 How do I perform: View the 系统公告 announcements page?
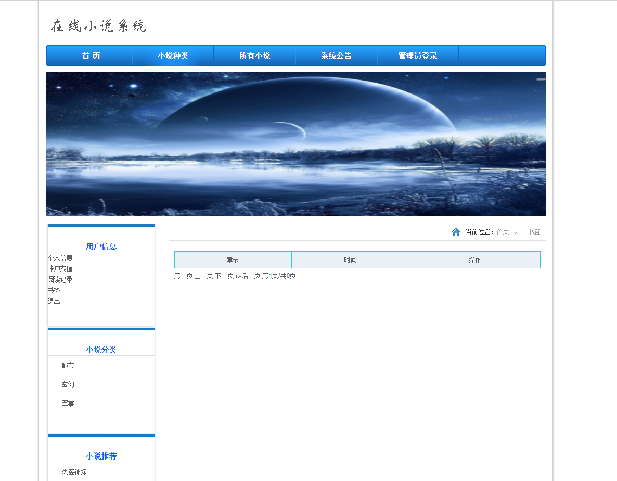tap(336, 55)
